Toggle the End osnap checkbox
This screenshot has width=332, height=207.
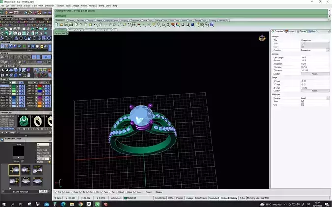click(56, 192)
